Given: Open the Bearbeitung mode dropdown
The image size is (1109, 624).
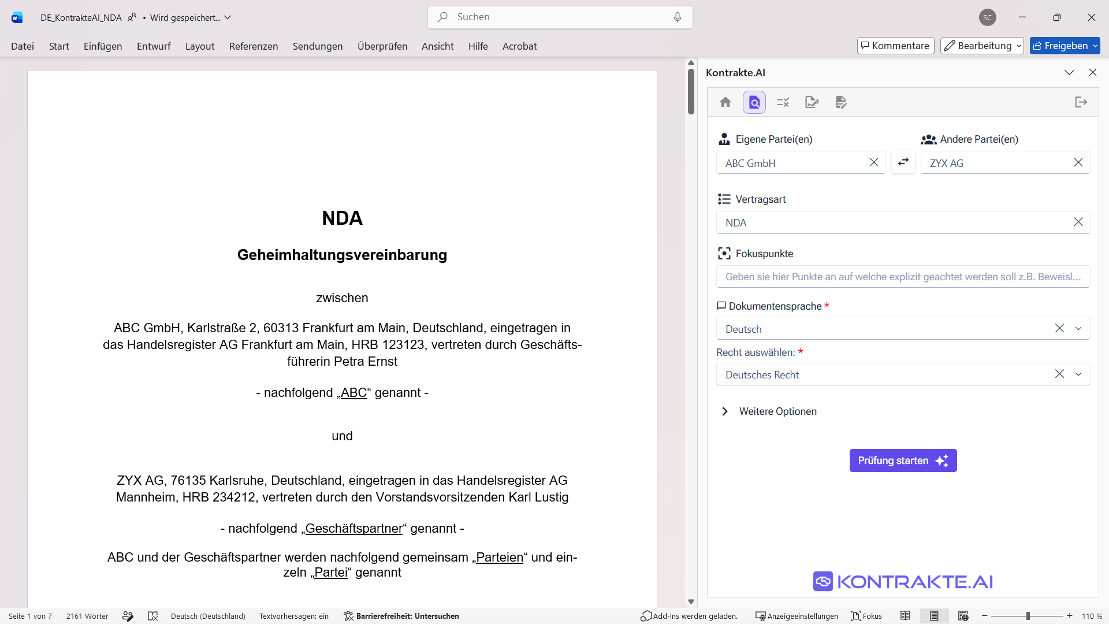Looking at the screenshot, I should [982, 46].
